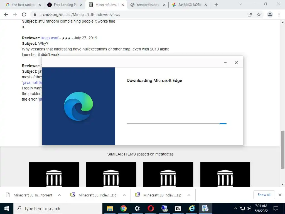Share this page icon in address bar
This screenshot has height=214, width=285.
point(250,14)
